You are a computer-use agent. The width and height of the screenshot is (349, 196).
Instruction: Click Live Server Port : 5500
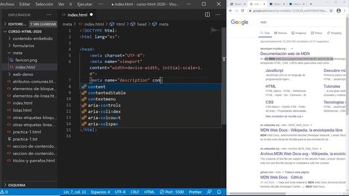[x=172, y=192]
